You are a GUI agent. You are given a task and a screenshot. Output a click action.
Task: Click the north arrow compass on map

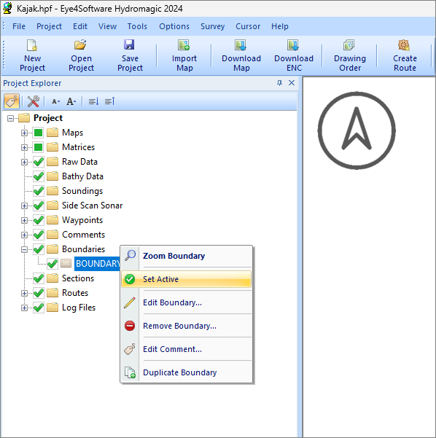(x=357, y=130)
